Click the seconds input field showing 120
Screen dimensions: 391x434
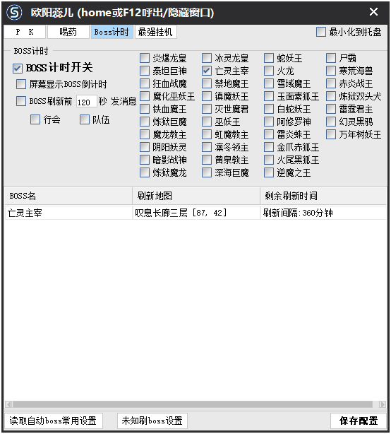pos(87,102)
